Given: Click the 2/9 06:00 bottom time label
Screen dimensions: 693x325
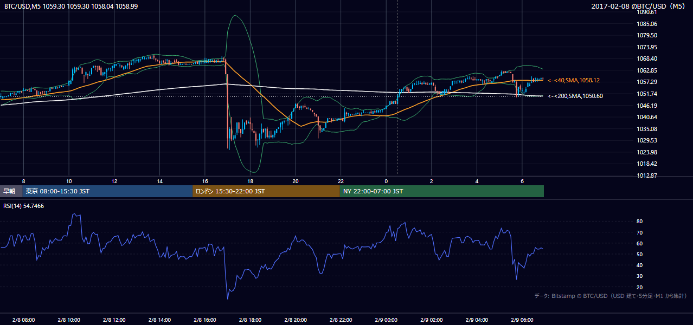Looking at the screenshot, I should pos(522,320).
